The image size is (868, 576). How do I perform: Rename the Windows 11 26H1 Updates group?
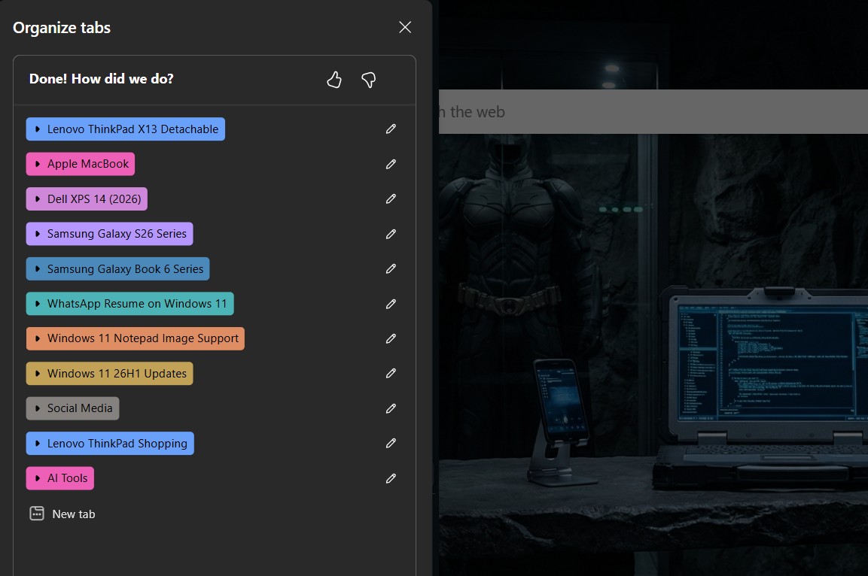tap(391, 373)
